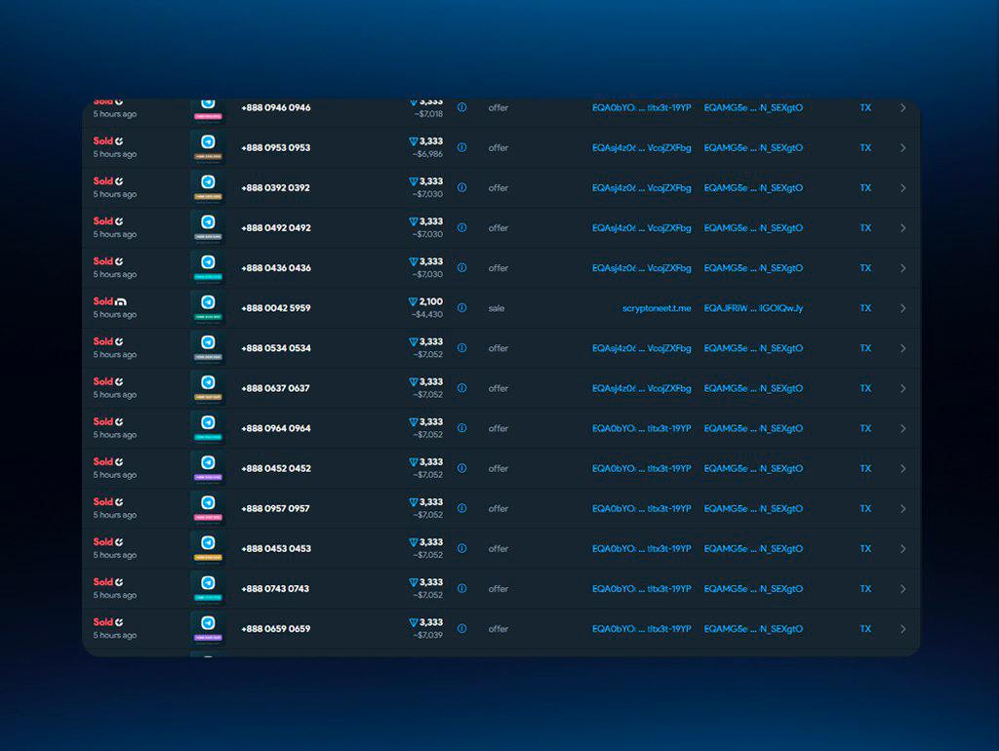999x751 pixels.
Task: Click TON icon next to 2,100 price
Action: click(x=413, y=301)
